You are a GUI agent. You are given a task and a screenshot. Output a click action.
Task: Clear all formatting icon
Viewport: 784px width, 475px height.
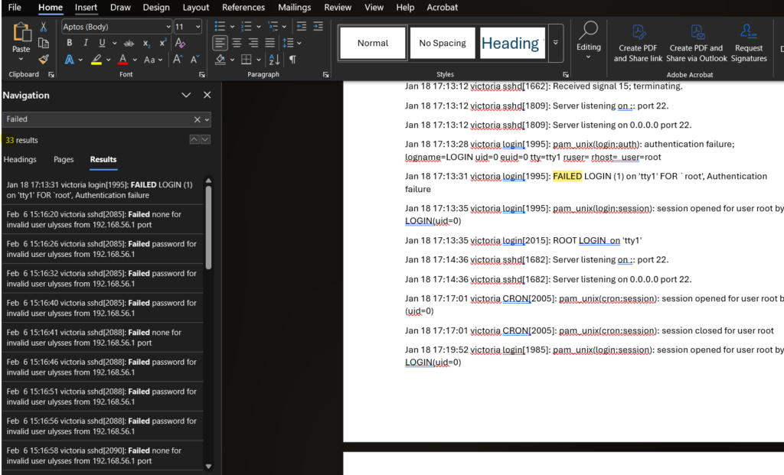tap(180, 43)
